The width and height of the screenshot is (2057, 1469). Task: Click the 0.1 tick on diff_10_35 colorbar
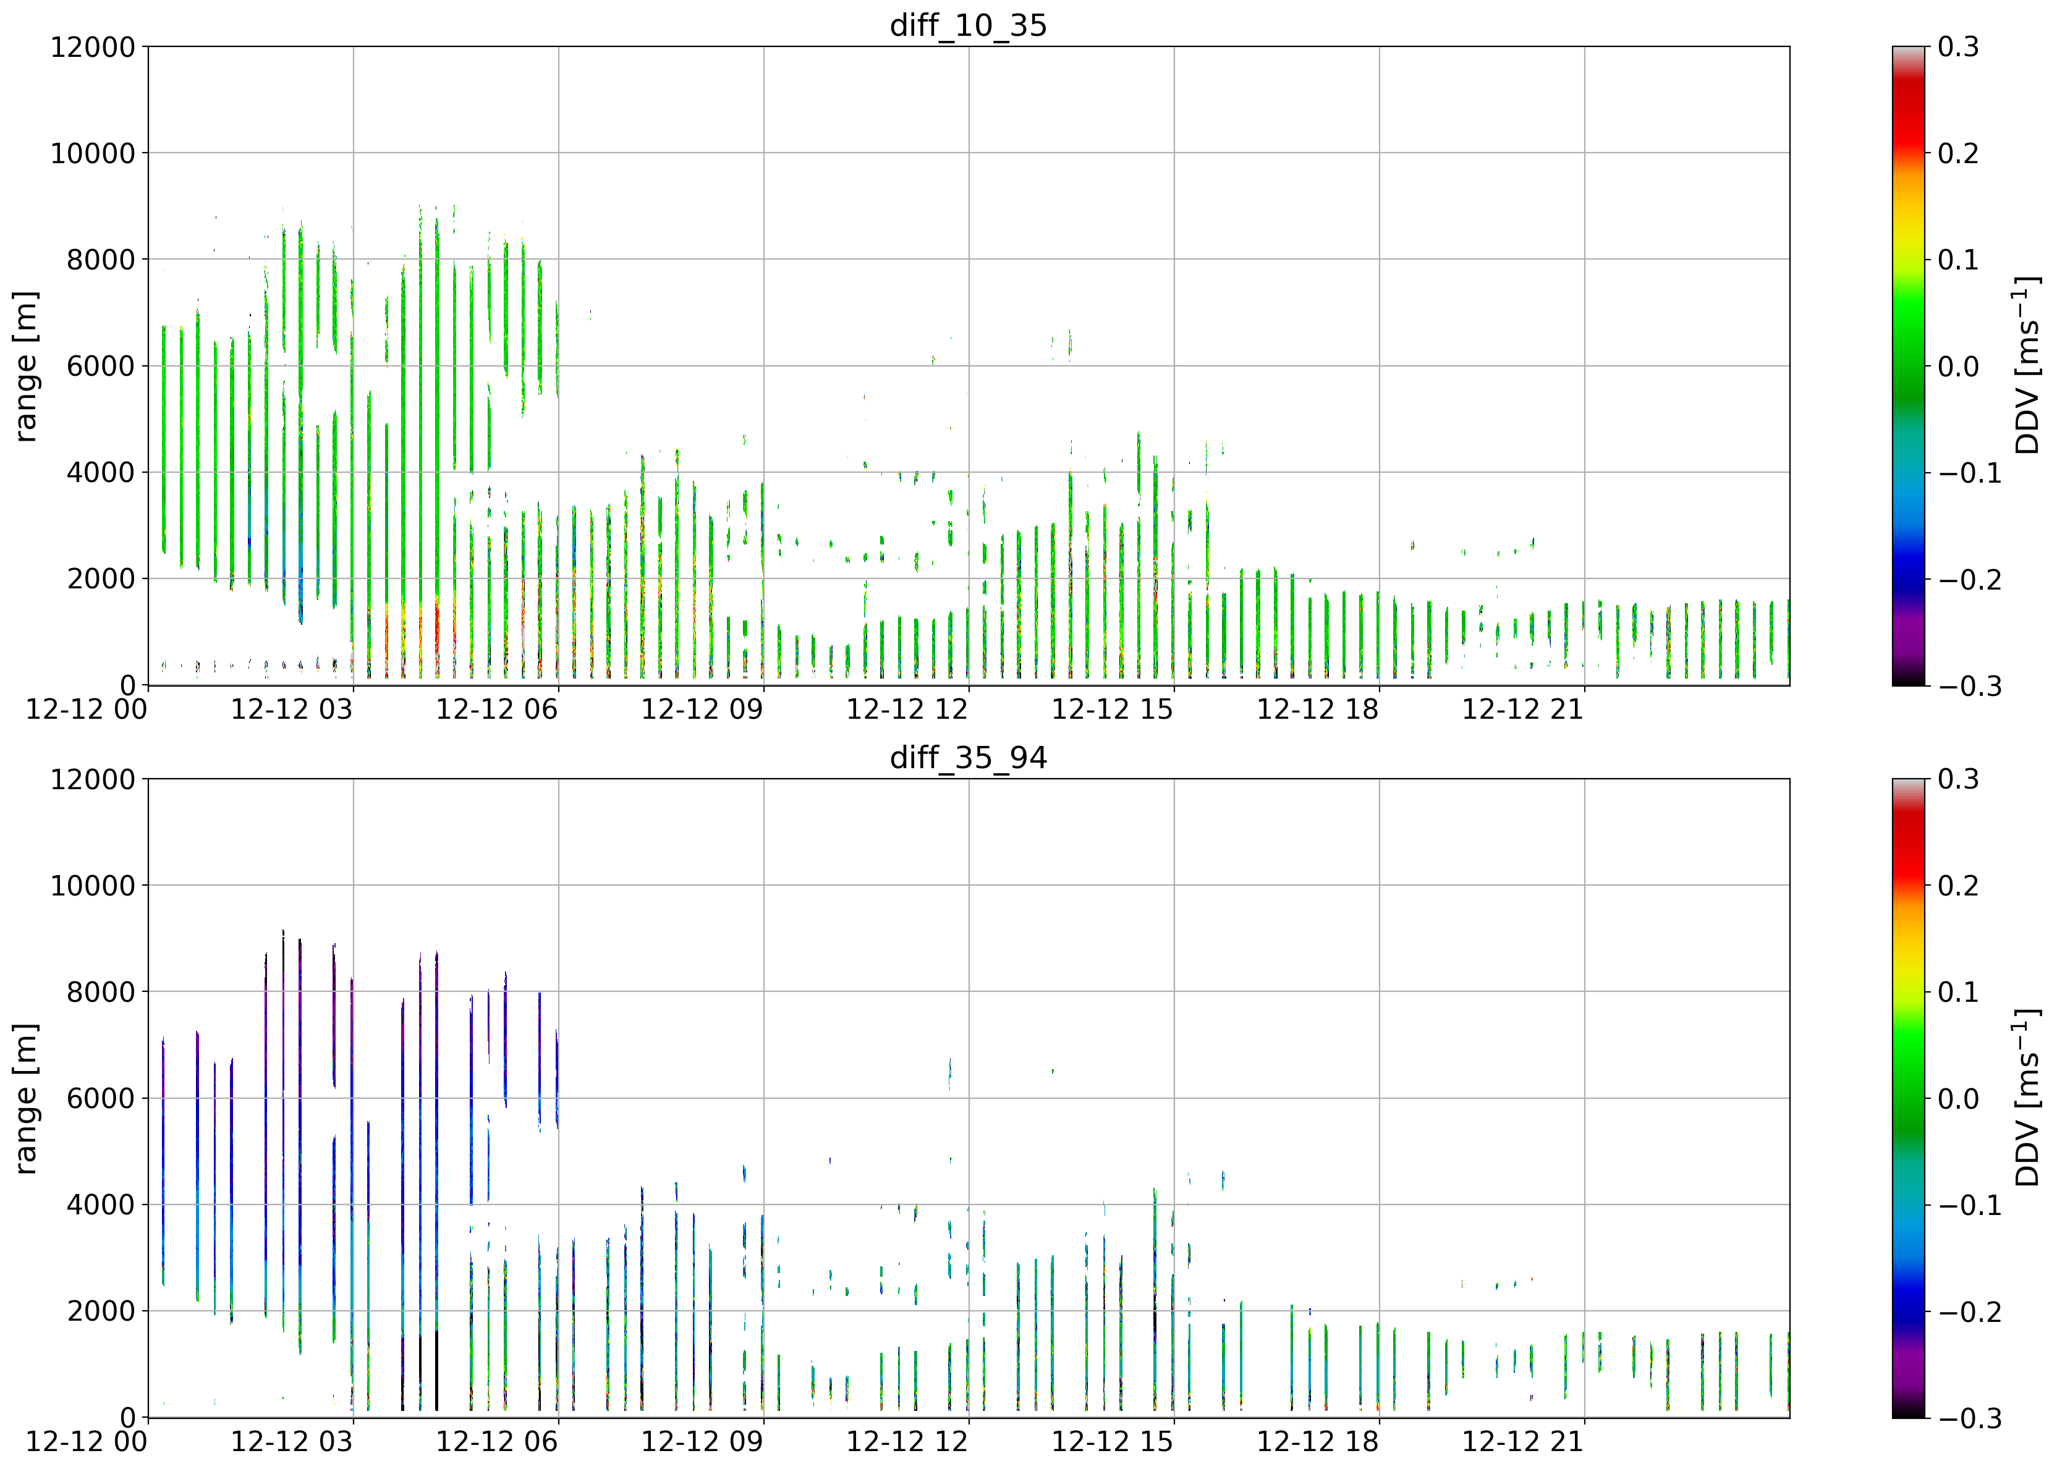(1958, 261)
